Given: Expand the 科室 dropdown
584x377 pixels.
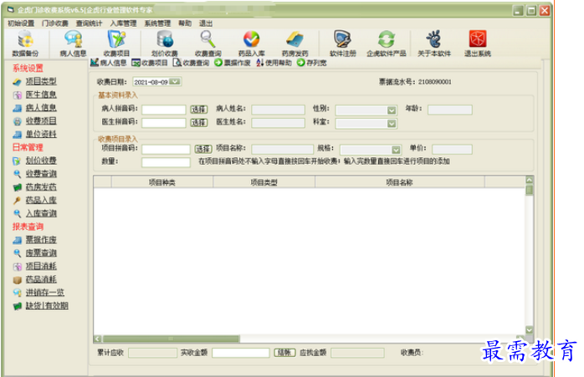Looking at the screenshot, I should 391,124.
